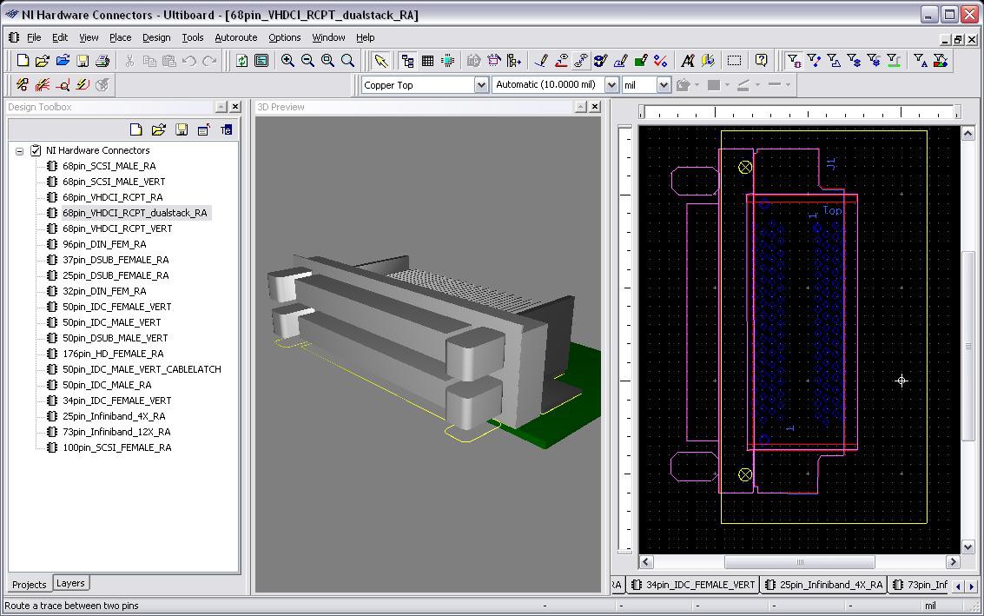Uncheck the NI Hardware Connectors project checkbox
This screenshot has height=616, width=984.
click(x=36, y=149)
